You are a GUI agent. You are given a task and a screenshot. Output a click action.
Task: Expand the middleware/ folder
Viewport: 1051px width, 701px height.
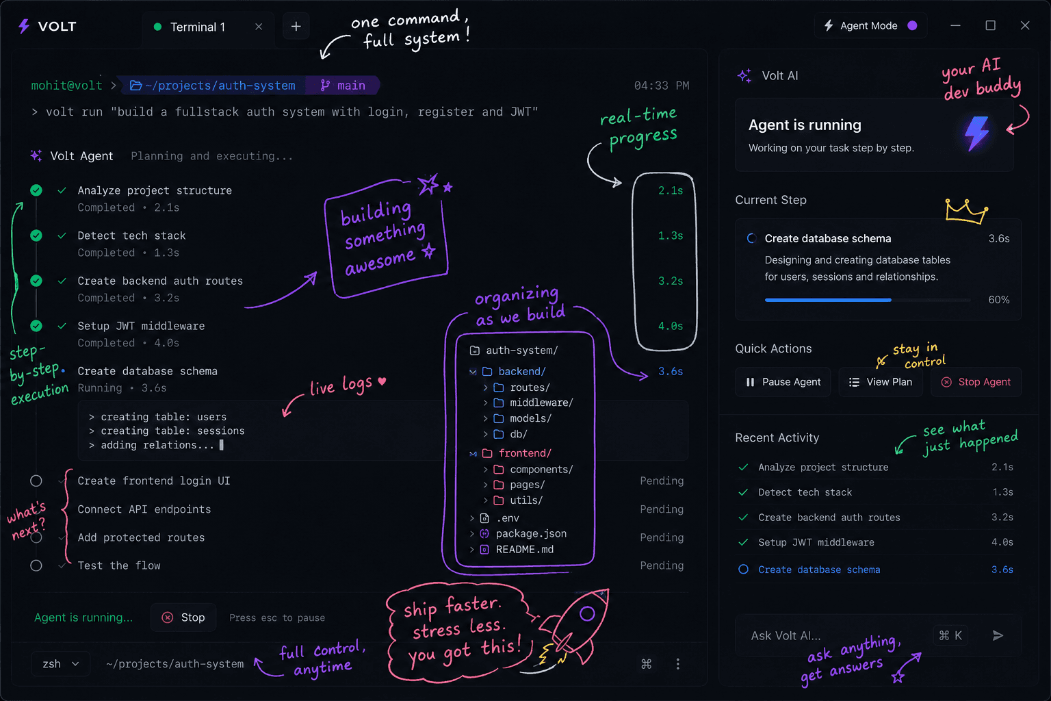(486, 403)
